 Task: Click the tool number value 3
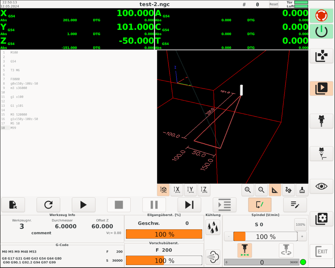click(x=22, y=226)
